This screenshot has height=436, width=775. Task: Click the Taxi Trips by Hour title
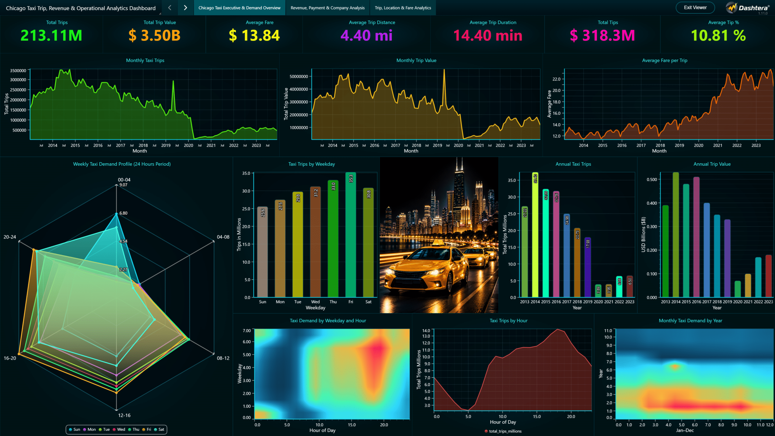tap(508, 321)
